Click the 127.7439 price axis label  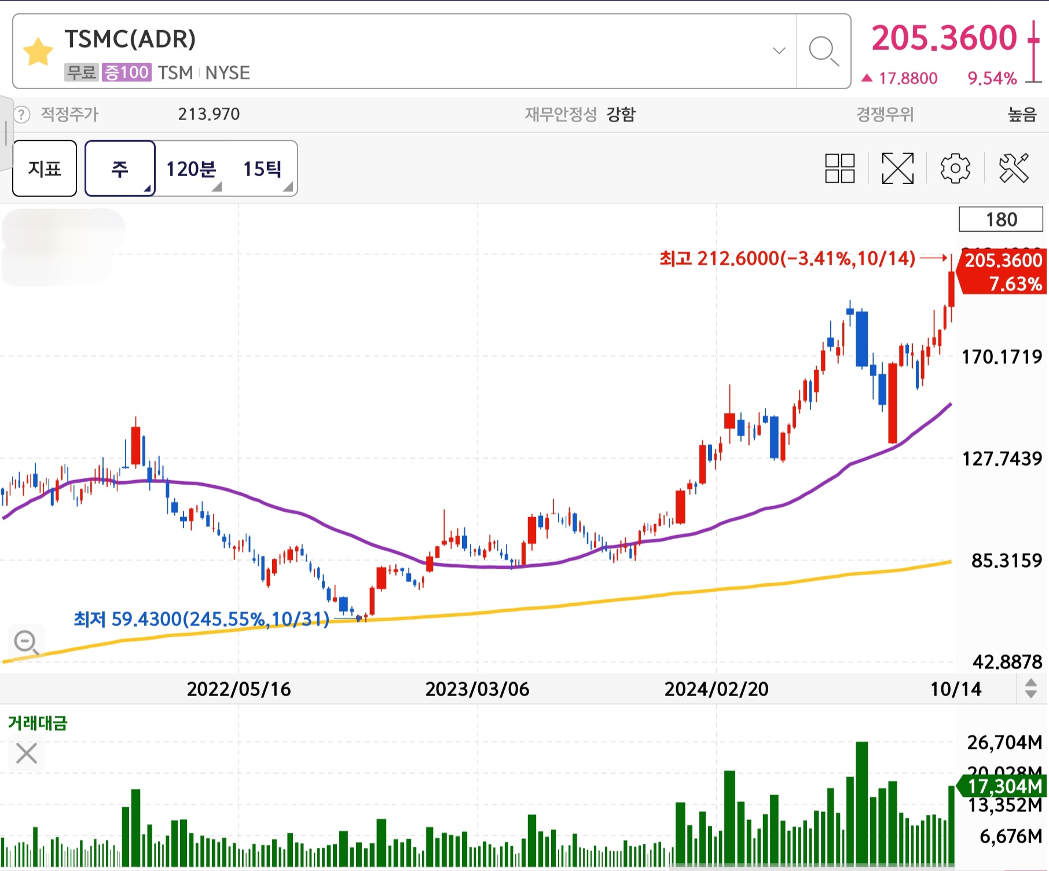coord(1002,458)
